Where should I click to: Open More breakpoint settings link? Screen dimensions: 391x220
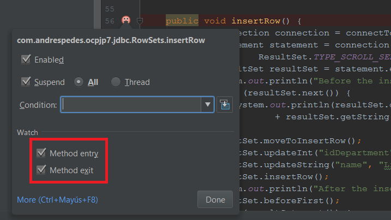point(57,200)
